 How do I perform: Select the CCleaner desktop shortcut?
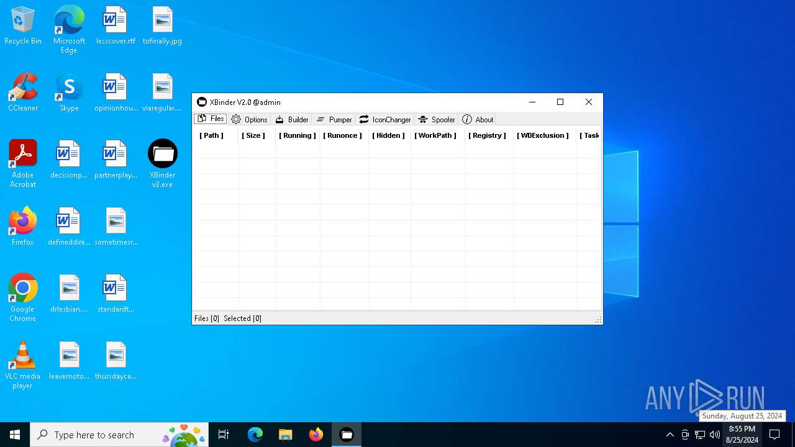pyautogui.click(x=23, y=93)
